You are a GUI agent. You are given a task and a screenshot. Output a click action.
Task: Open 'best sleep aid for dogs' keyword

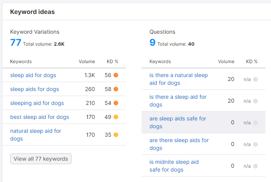[x=40, y=117]
